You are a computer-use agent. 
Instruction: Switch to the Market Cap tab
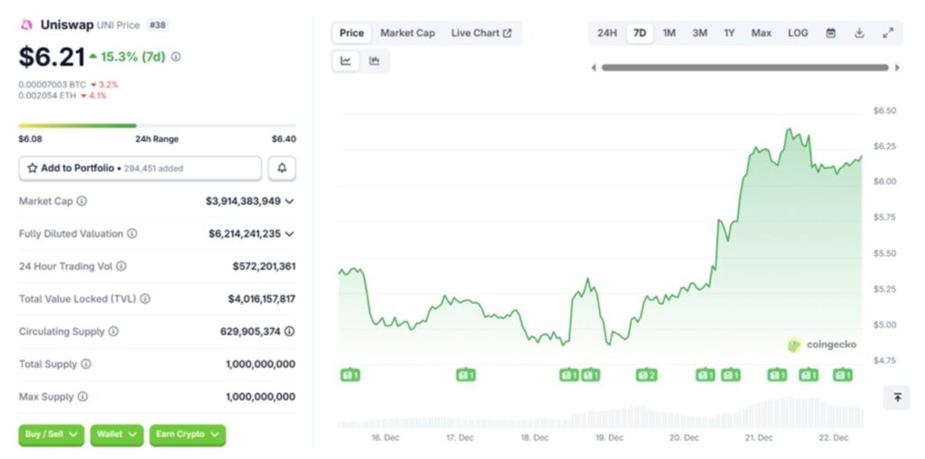click(x=407, y=33)
